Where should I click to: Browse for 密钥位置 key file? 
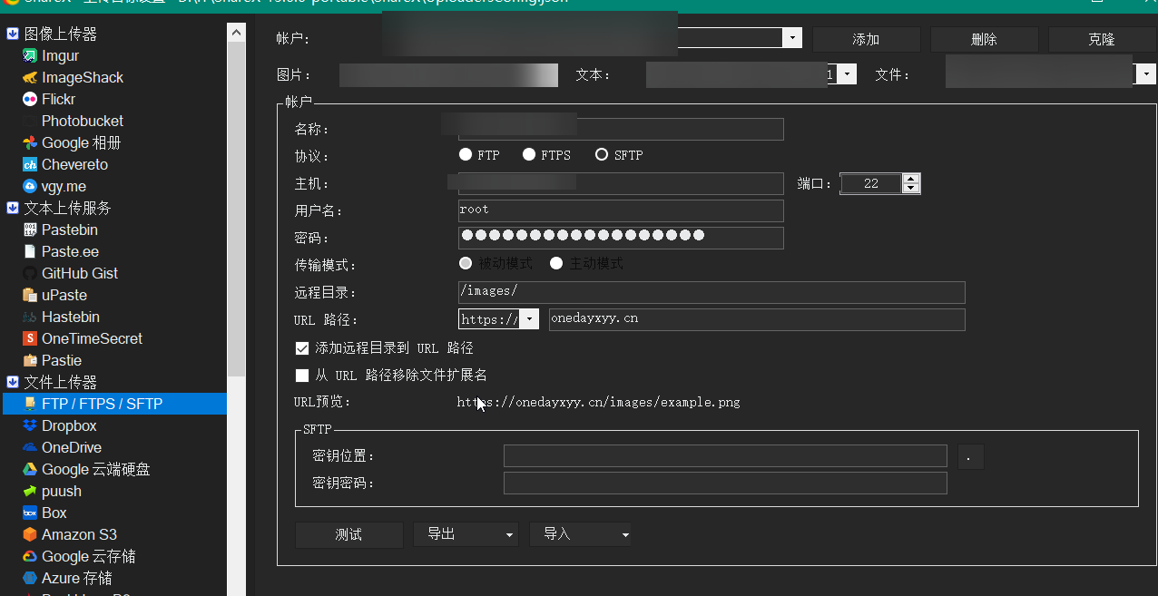(970, 456)
